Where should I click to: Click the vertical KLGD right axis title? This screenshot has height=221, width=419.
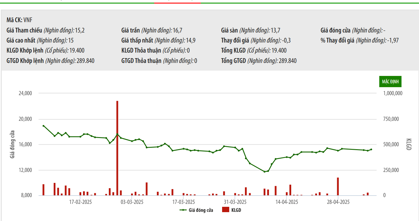pyautogui.click(x=408, y=144)
